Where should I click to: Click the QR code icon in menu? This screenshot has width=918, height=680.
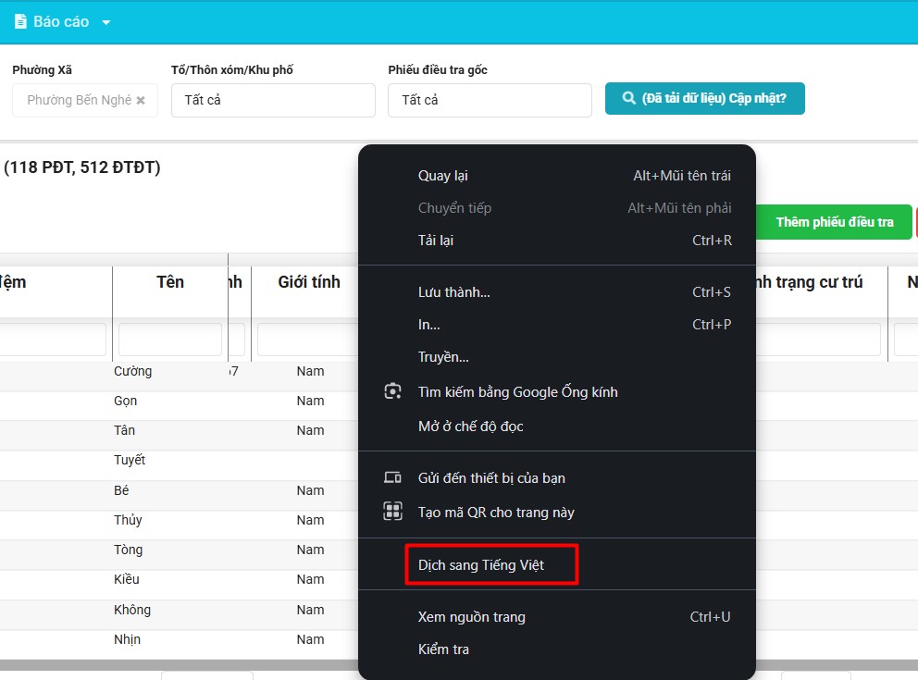392,512
